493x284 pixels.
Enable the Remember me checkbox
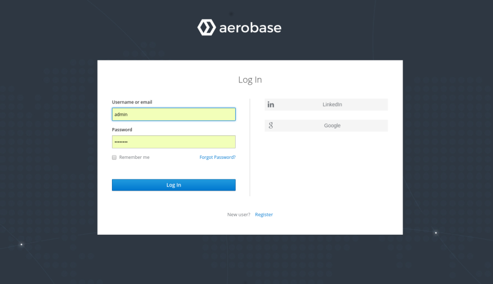[115, 157]
